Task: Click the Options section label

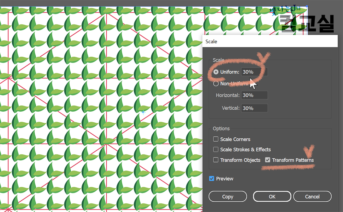Action: click(x=221, y=129)
